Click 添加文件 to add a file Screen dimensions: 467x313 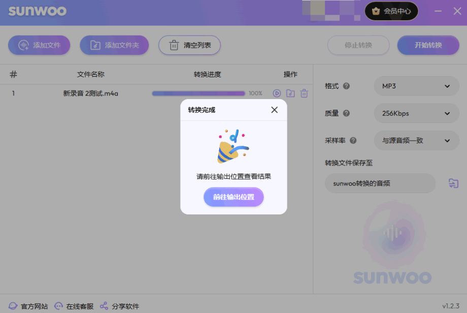39,45
